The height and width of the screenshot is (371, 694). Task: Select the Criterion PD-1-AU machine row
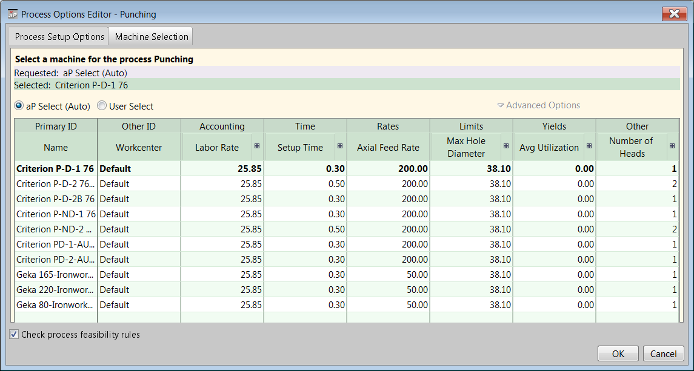click(x=347, y=244)
